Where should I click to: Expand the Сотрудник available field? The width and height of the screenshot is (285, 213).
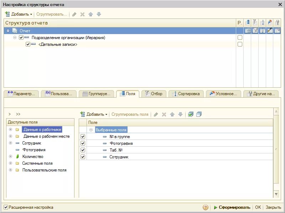11,143
